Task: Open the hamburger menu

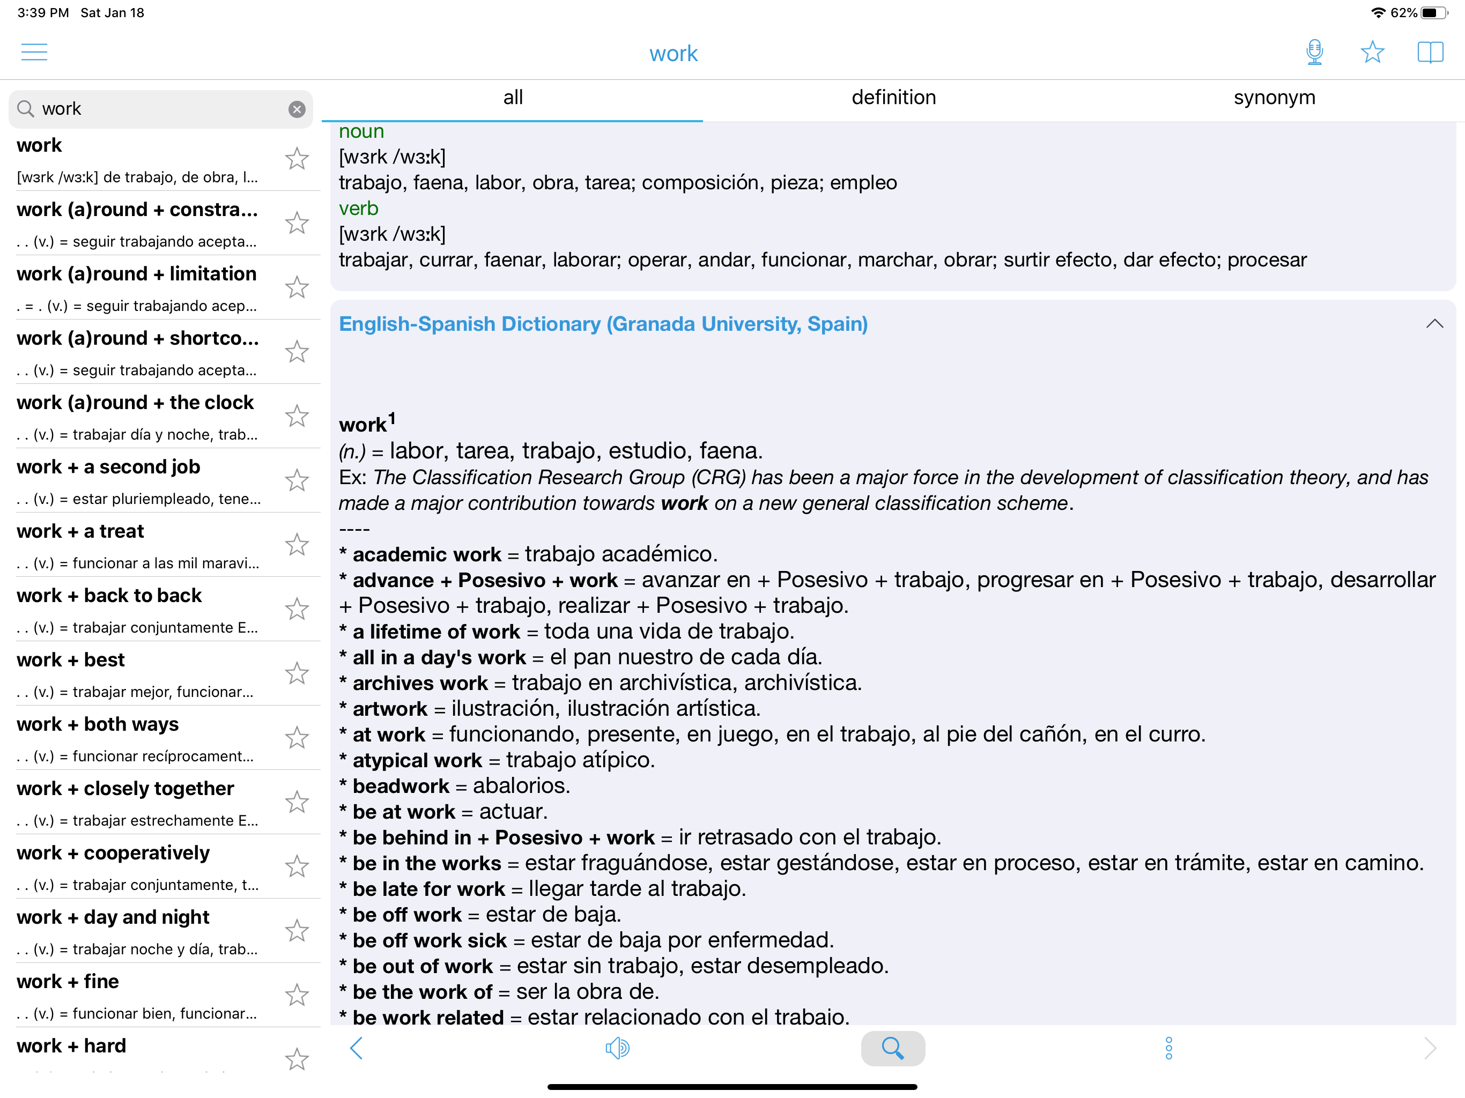Action: (34, 53)
